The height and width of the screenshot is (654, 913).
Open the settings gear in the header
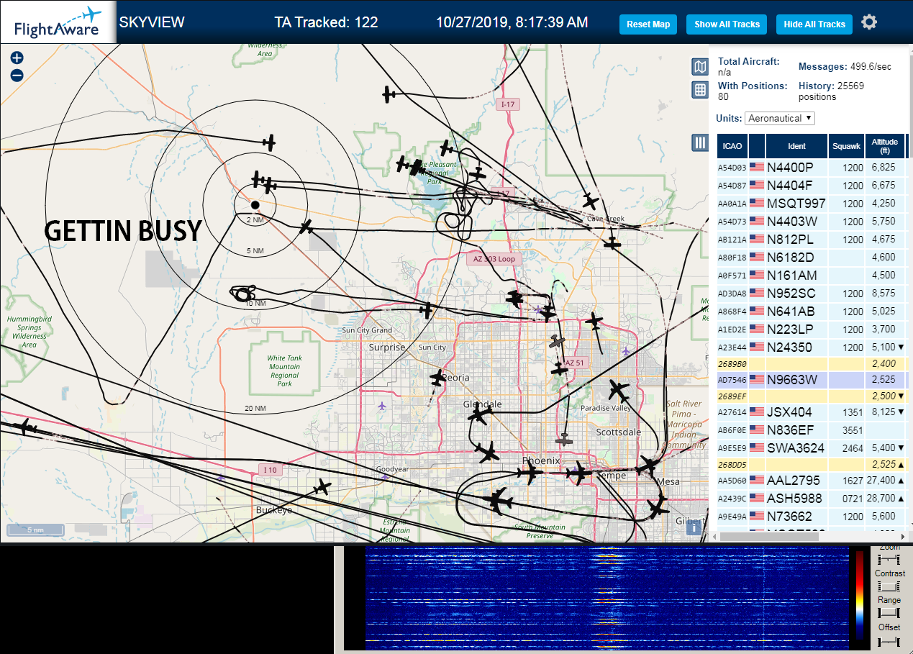869,22
